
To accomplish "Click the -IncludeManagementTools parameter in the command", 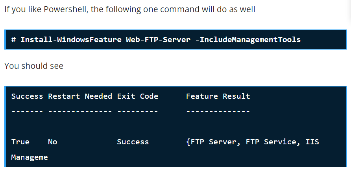I will [248, 40].
